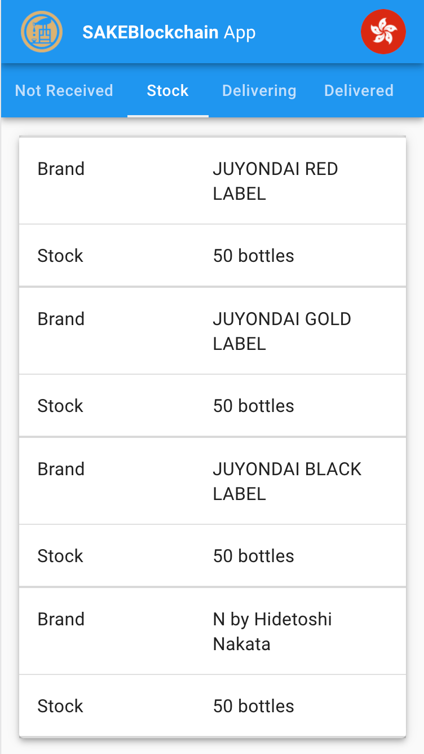Click the SAKEBlockchain brewery logo icon
The height and width of the screenshot is (754, 424).
(x=42, y=32)
